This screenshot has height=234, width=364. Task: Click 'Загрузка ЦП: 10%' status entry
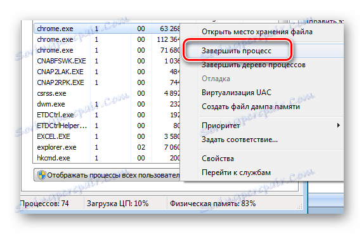click(118, 204)
